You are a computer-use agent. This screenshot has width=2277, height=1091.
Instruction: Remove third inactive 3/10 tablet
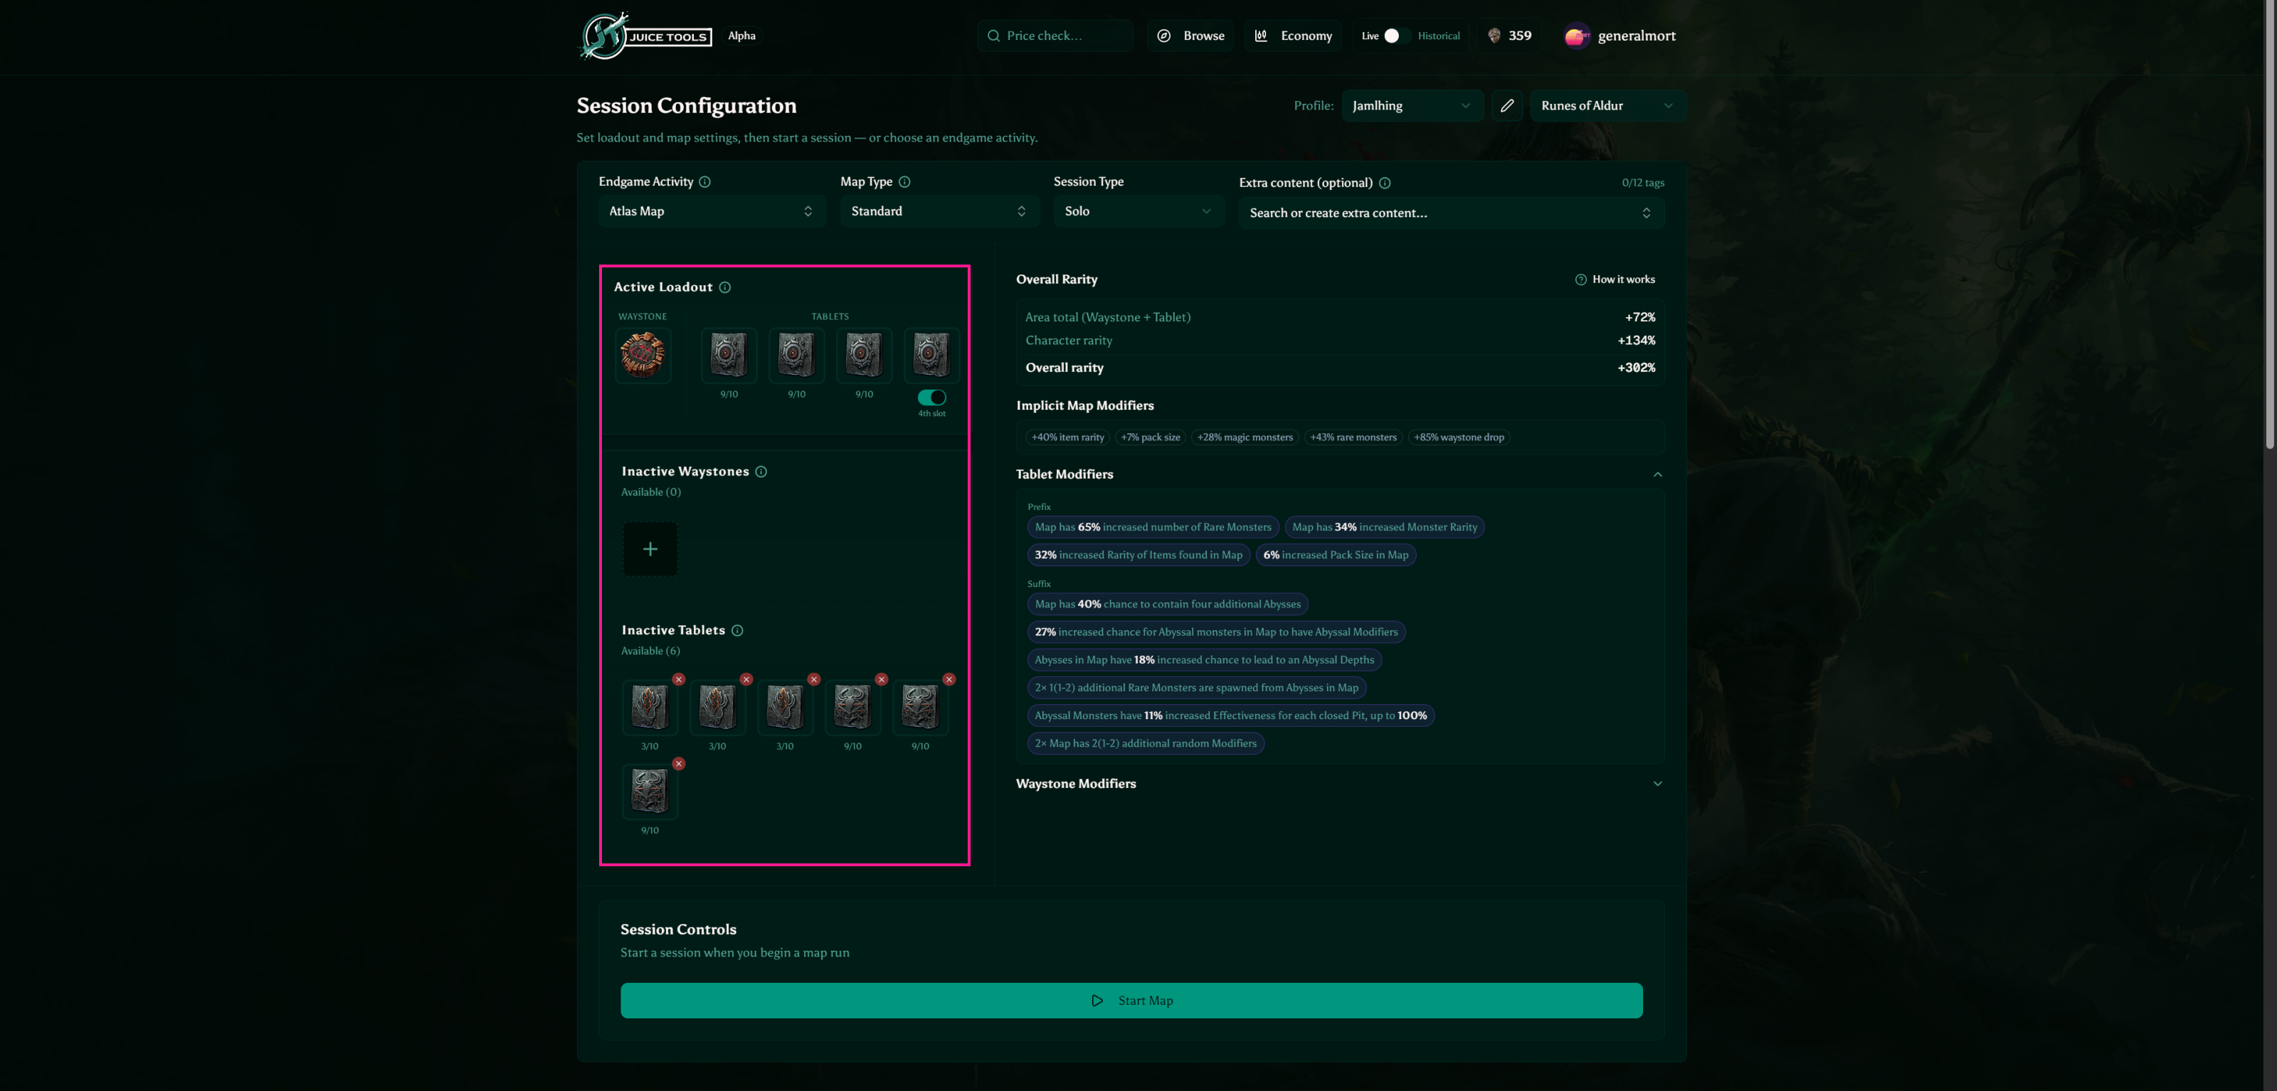click(814, 679)
